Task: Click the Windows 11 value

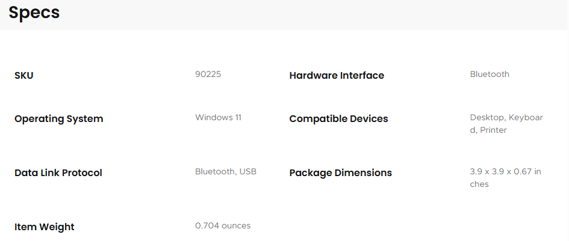Action: (218, 118)
